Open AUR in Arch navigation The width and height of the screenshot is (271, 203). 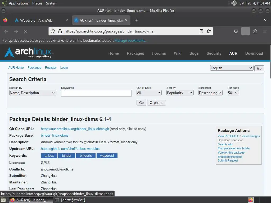(x=233, y=53)
